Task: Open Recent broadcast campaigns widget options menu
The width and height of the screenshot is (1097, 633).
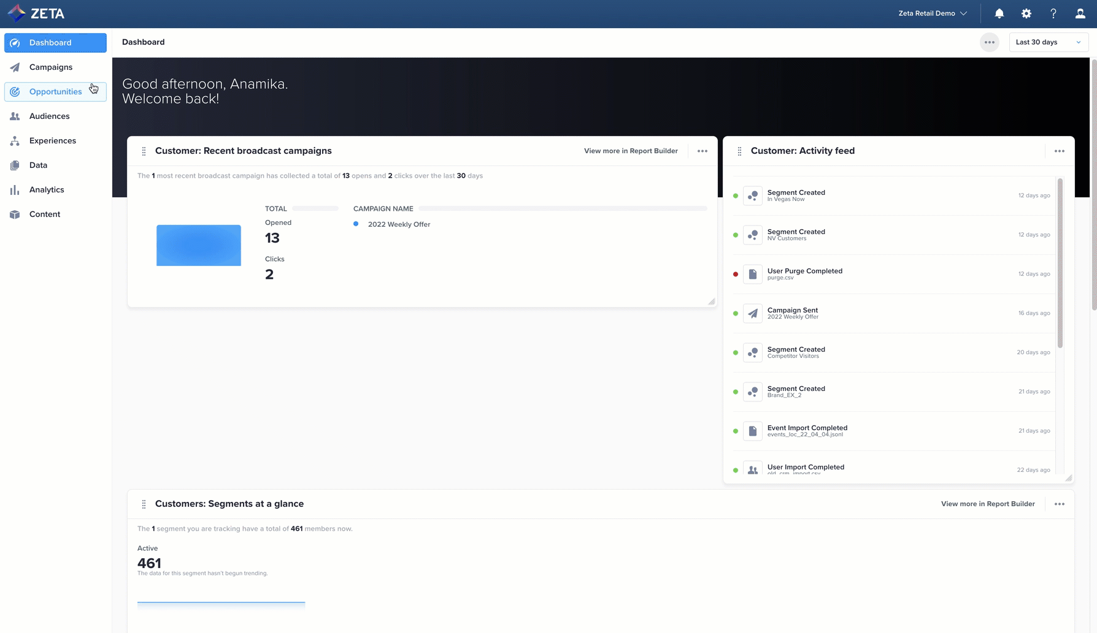Action: [x=702, y=151]
